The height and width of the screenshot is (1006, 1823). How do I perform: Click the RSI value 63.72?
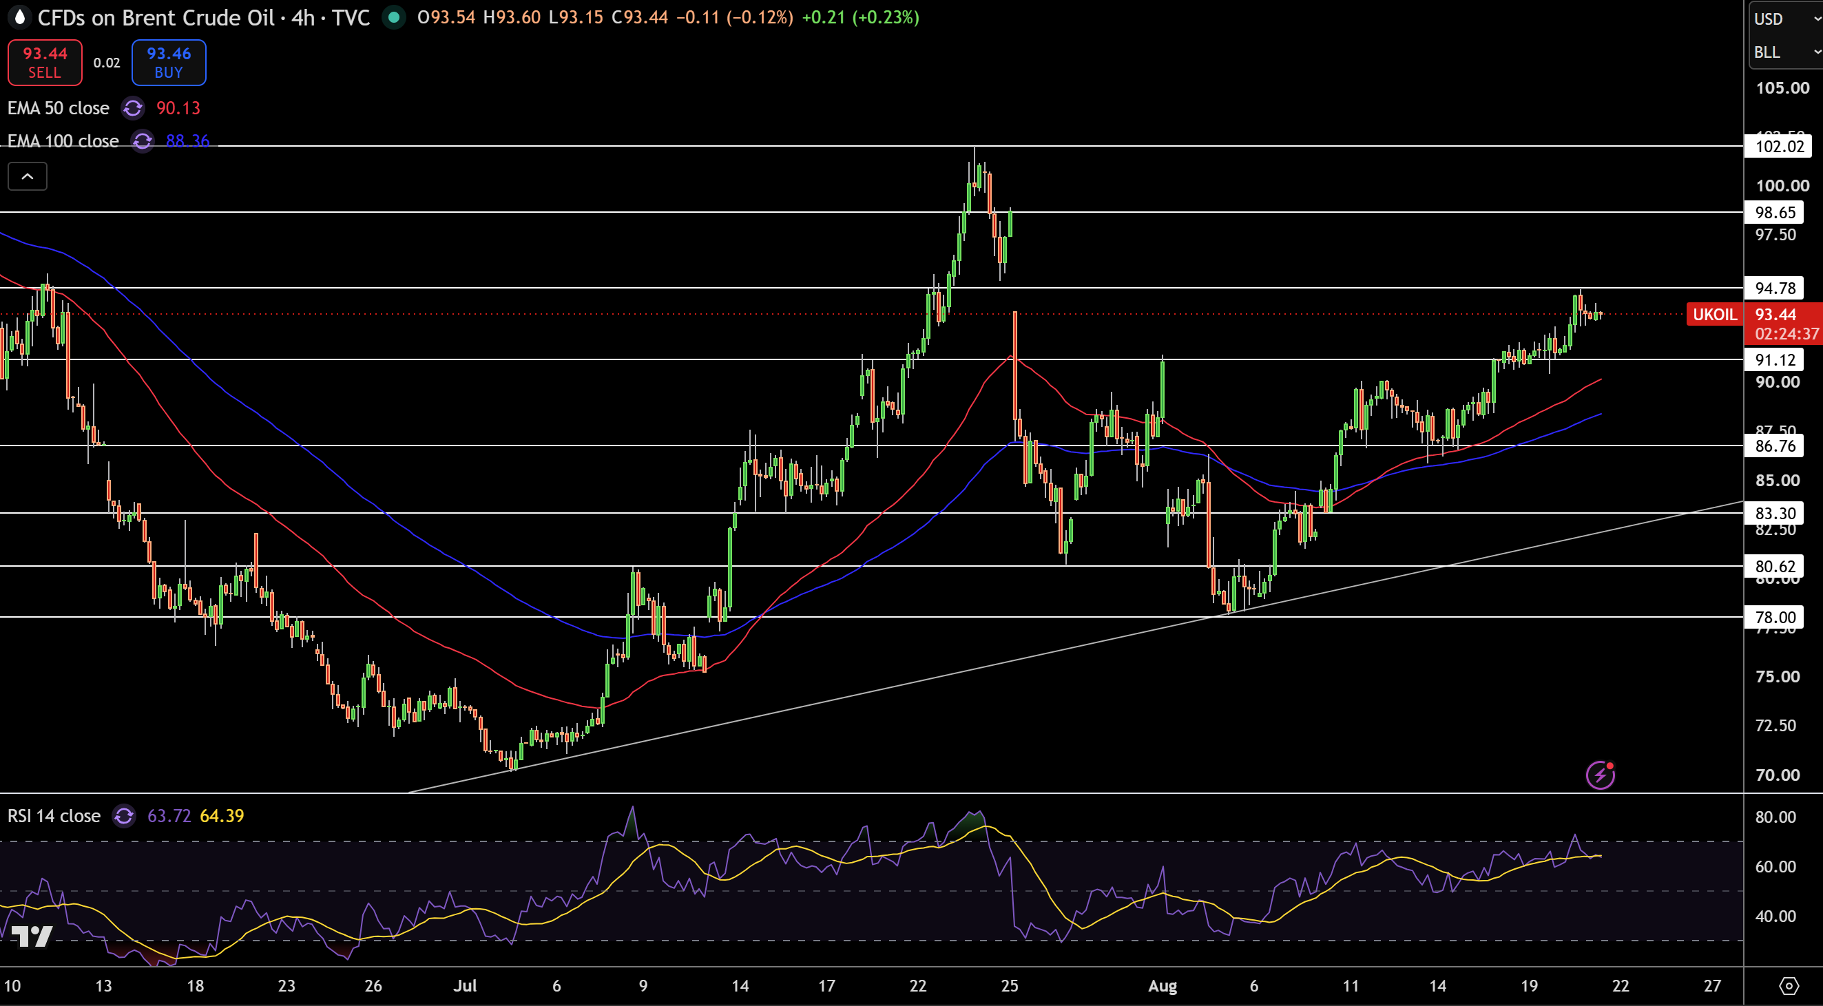pos(169,816)
